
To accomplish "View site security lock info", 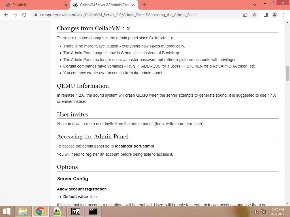I will click(x=36, y=15).
